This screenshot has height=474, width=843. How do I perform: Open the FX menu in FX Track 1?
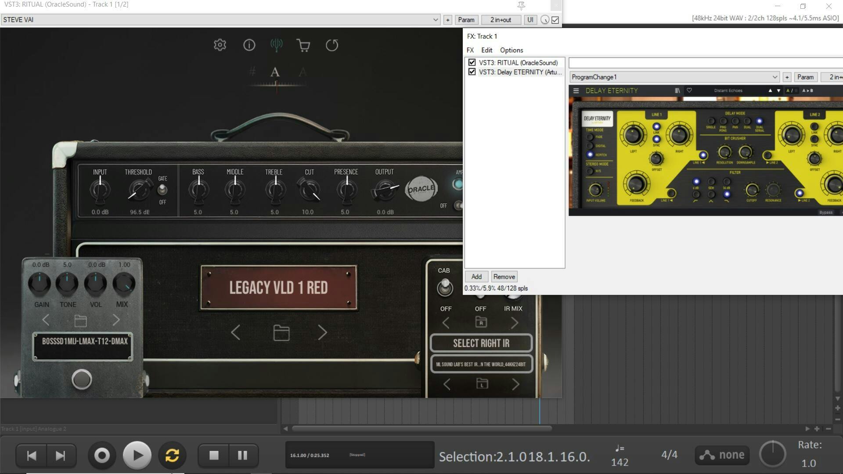(470, 50)
